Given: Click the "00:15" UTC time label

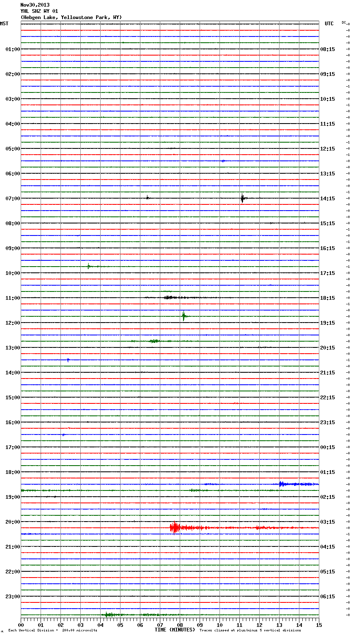Looking at the screenshot, I should pyautogui.click(x=328, y=447).
